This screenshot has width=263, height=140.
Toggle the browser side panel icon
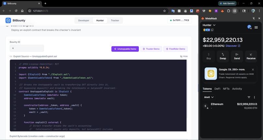(x=235, y=11)
